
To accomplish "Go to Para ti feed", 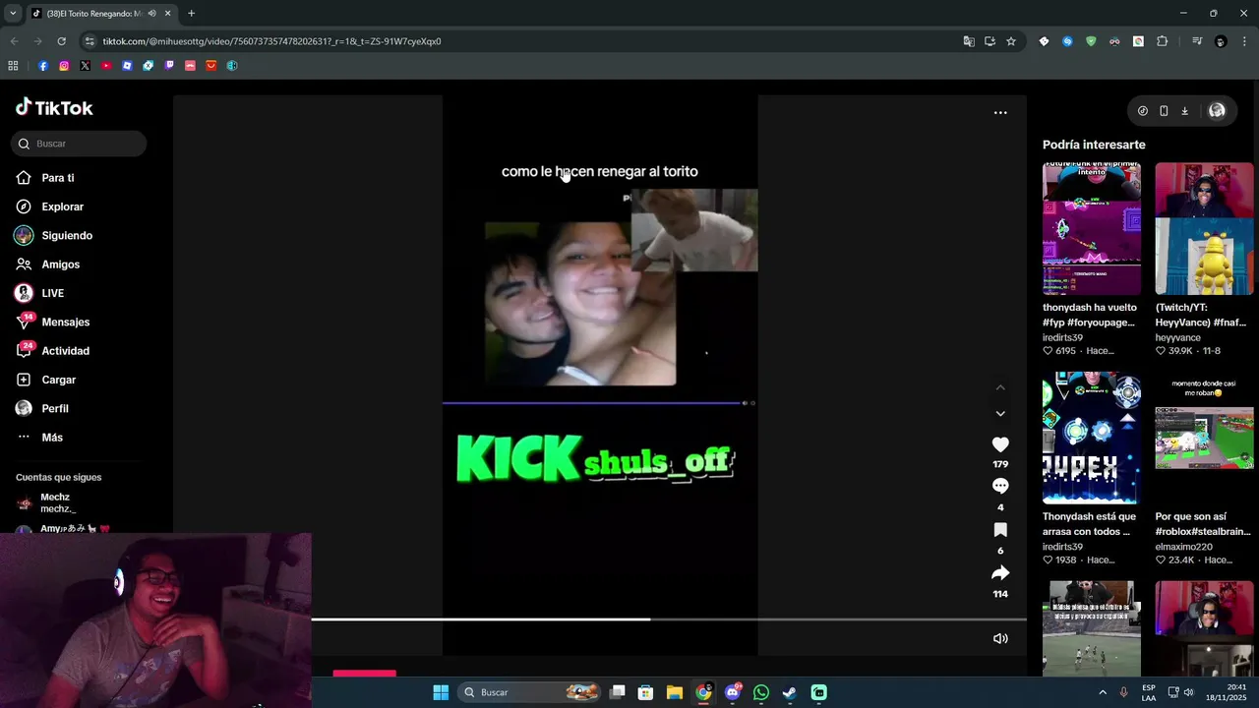I will coord(57,178).
